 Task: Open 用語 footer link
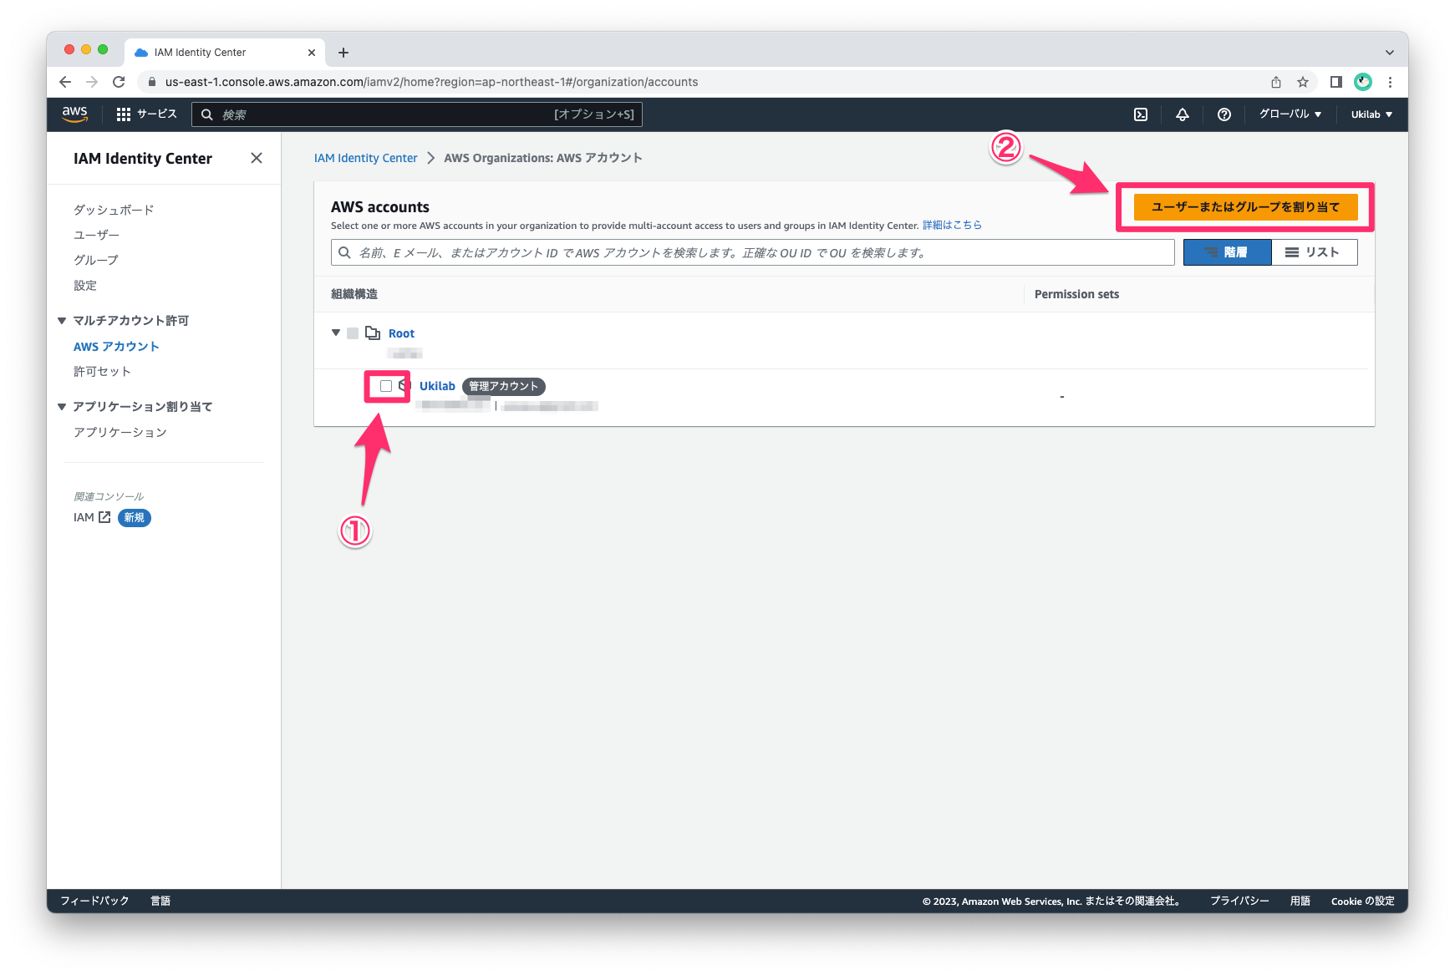[x=1300, y=901]
